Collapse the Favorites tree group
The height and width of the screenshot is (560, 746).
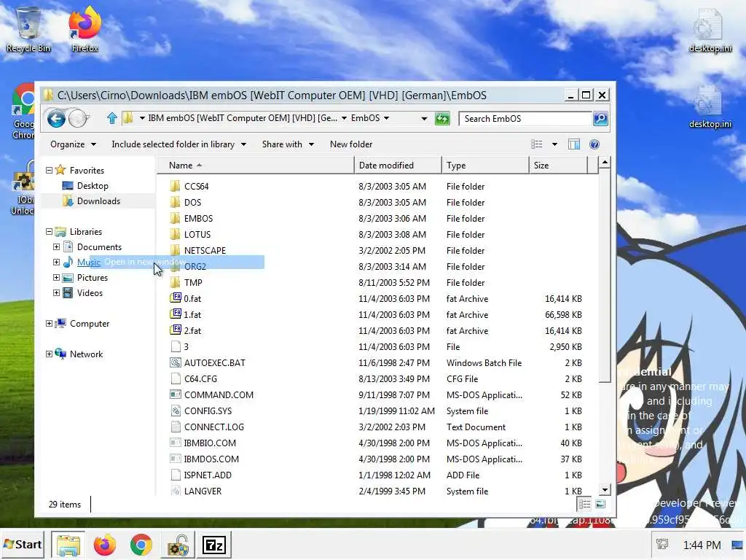[49, 170]
